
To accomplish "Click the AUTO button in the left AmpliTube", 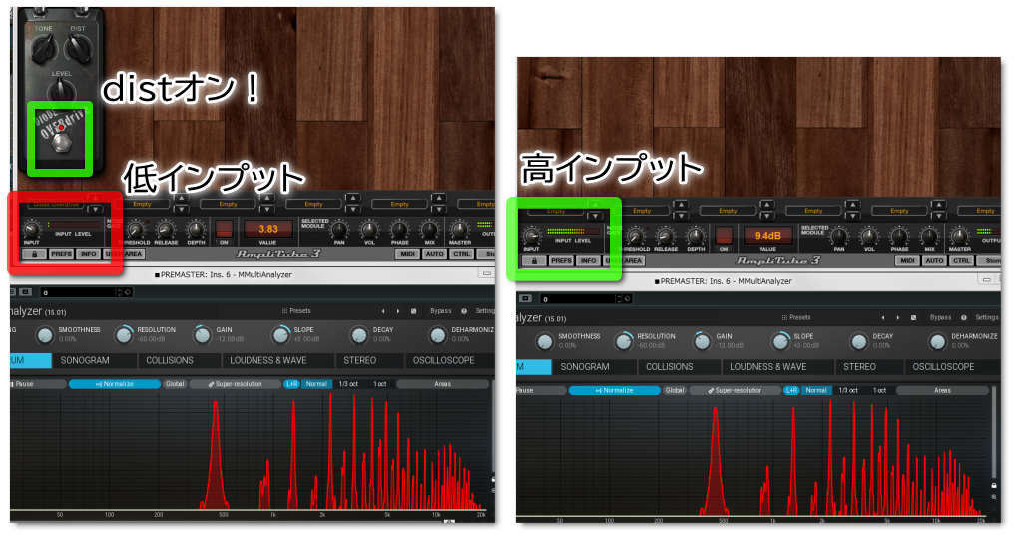I will [435, 254].
